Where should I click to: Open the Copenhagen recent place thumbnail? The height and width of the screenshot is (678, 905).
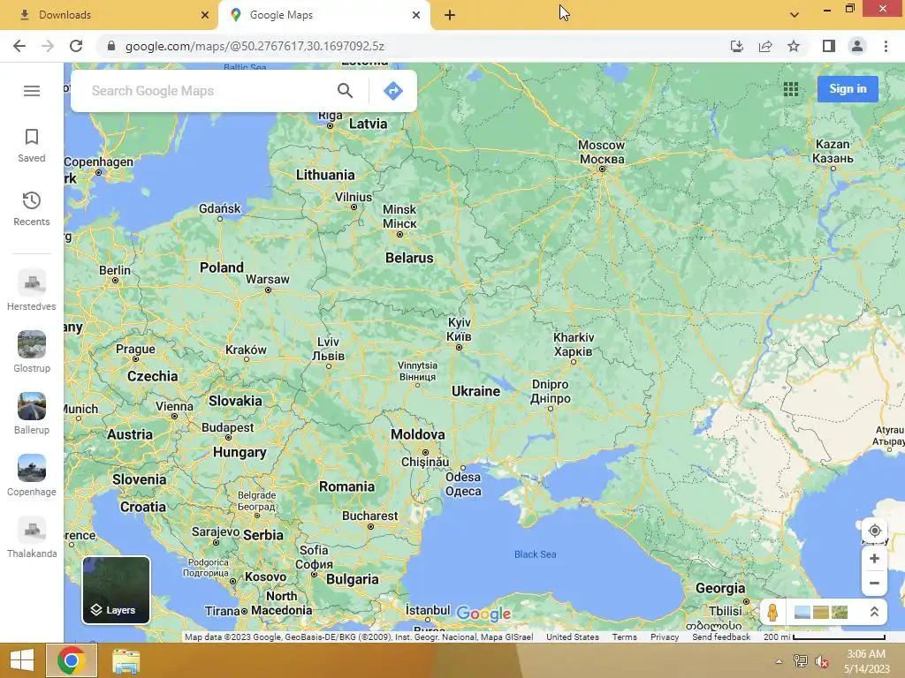click(32, 468)
